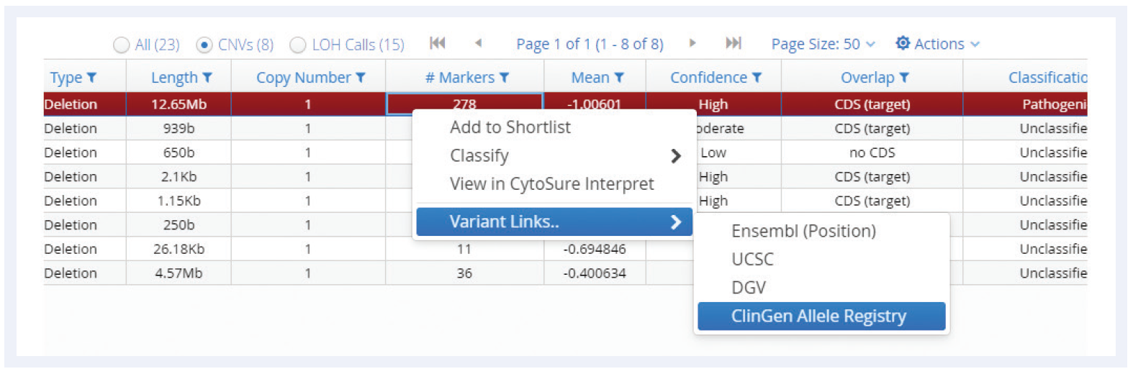The image size is (1133, 374).
Task: Click the filter icon next to Length header
Action: tap(207, 78)
